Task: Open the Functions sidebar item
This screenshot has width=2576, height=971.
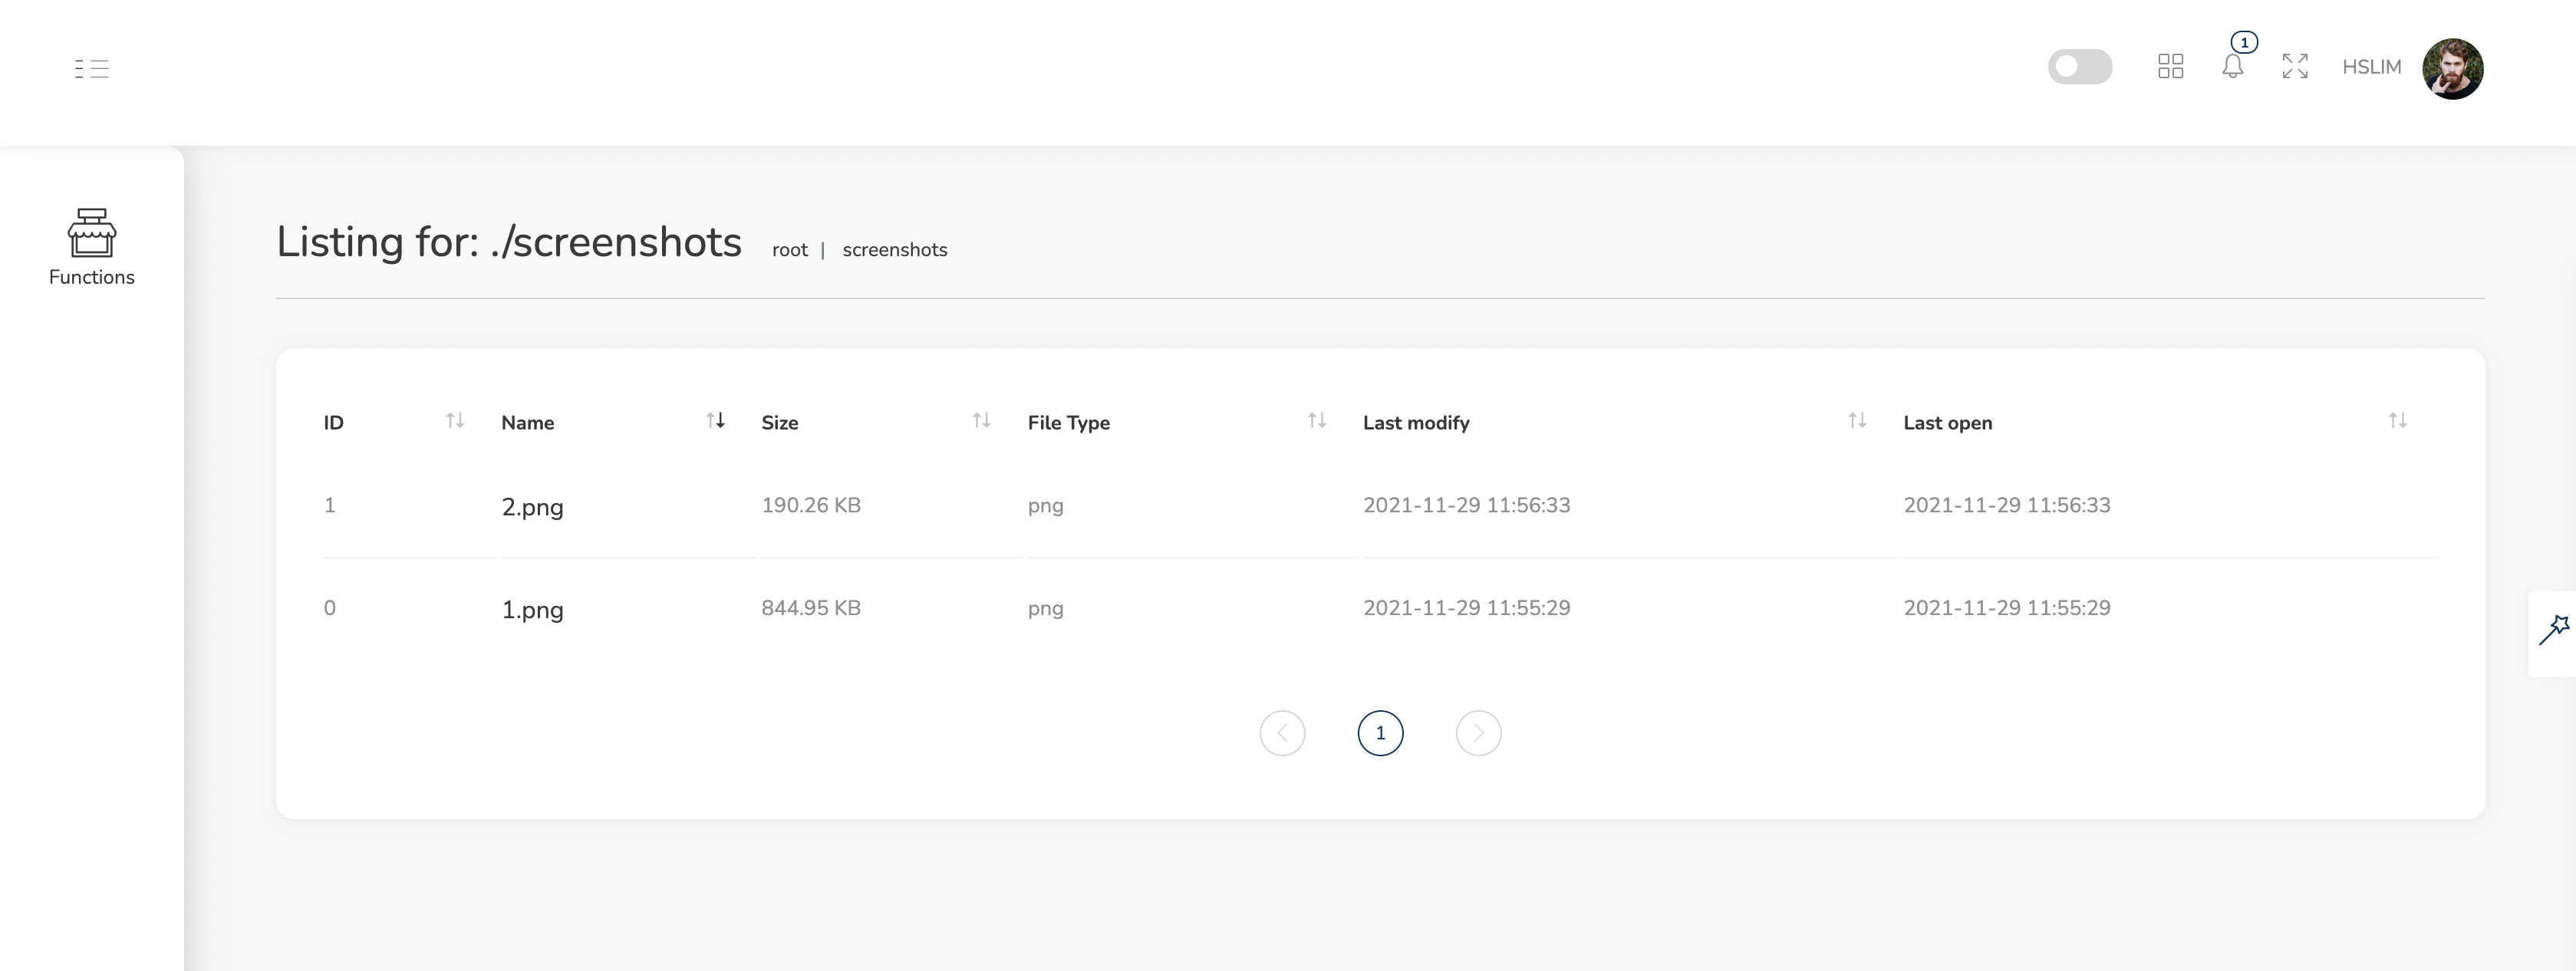Action: (92, 248)
